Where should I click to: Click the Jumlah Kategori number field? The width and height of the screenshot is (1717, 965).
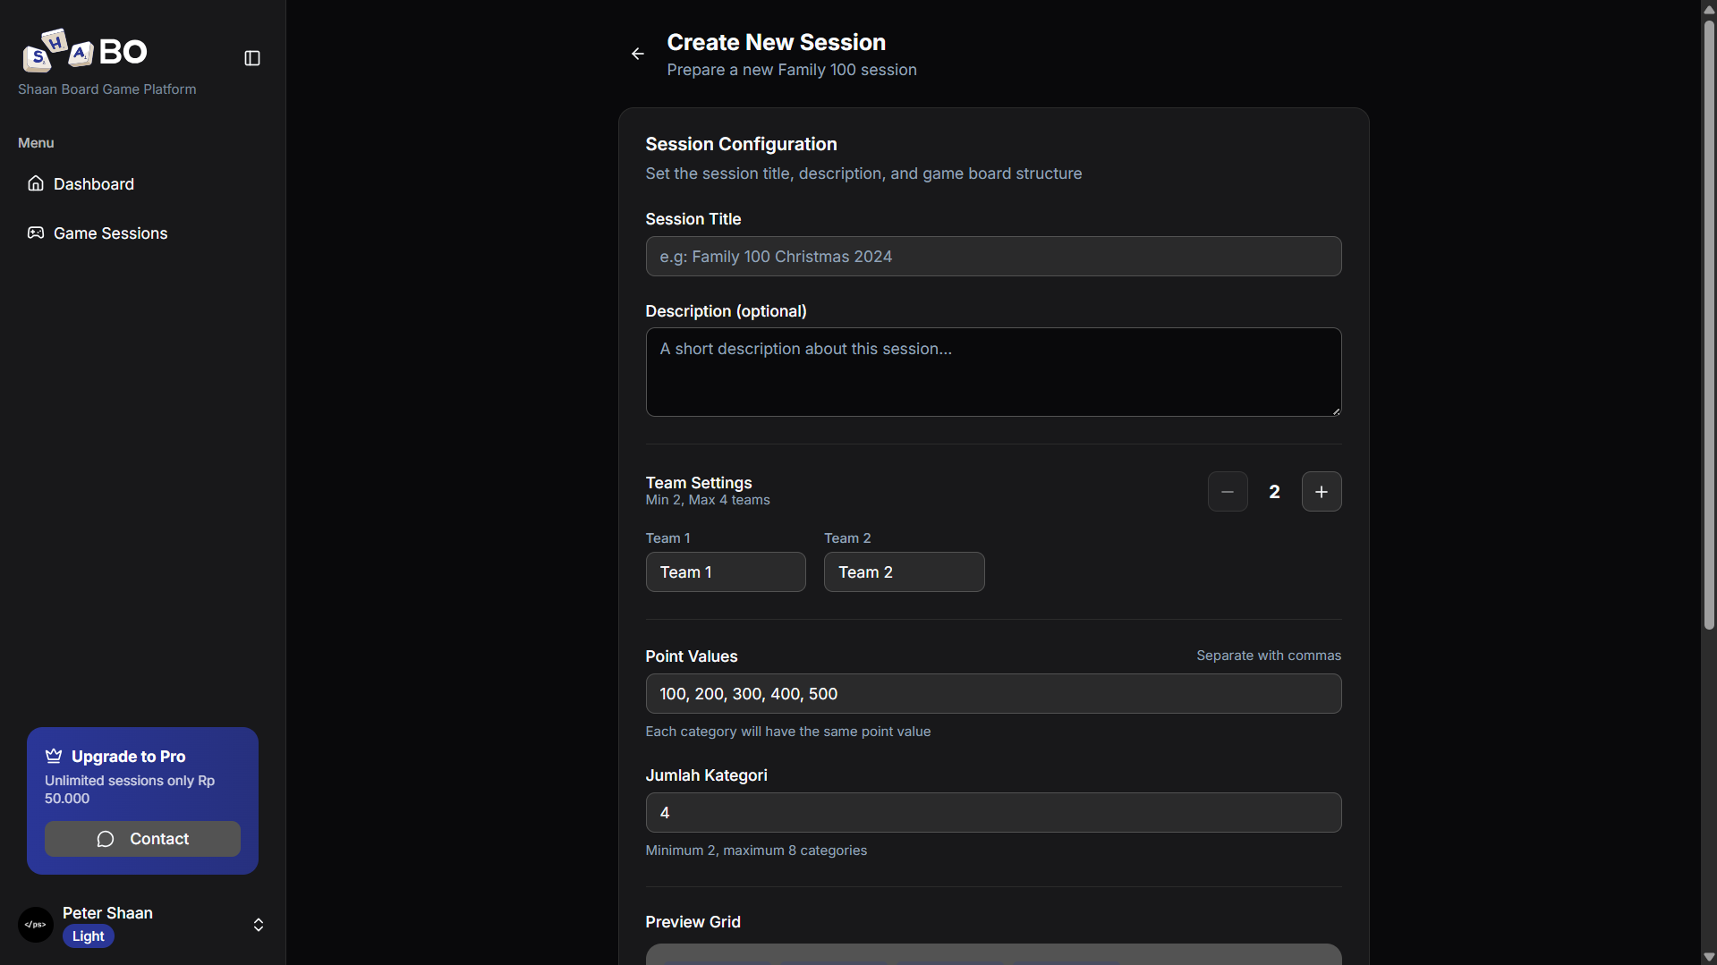click(x=992, y=813)
